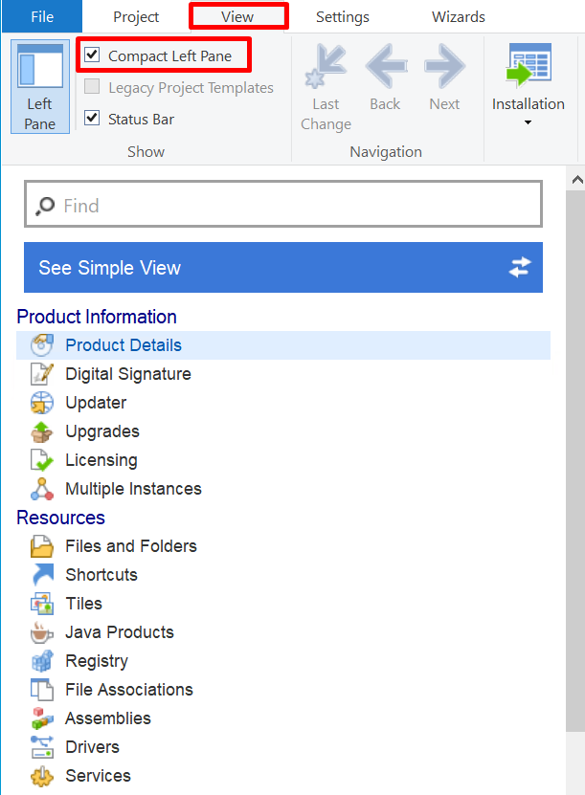Click the See Simple View button
Screen dimensions: 585x795
point(282,268)
